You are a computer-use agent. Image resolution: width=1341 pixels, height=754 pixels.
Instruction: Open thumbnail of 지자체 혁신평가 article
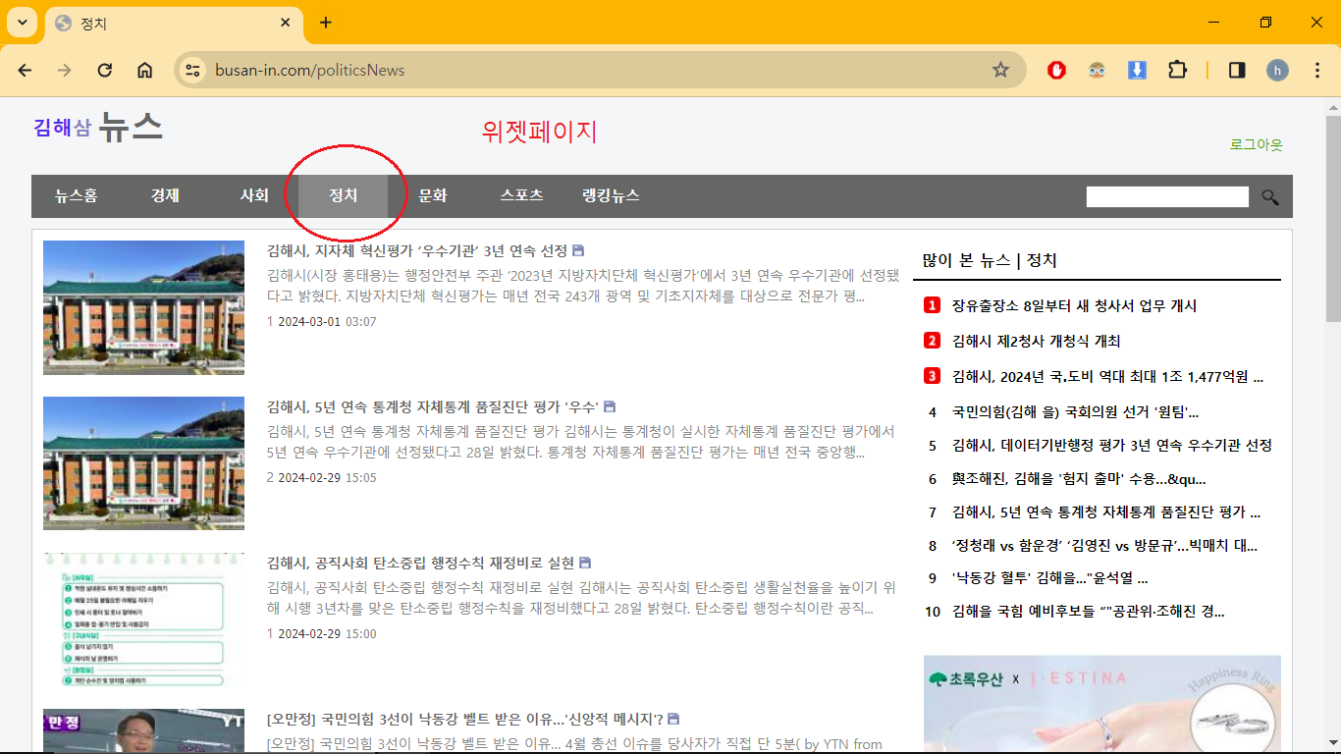(143, 307)
